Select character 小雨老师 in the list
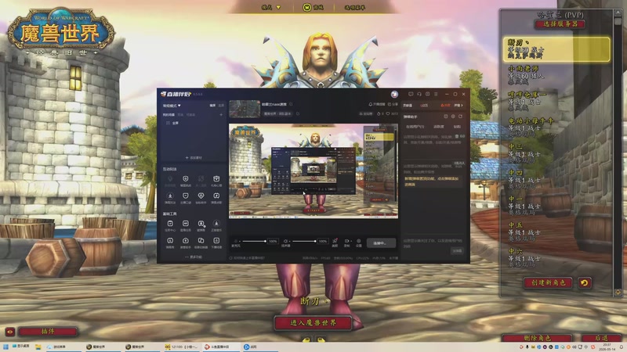 [x=556, y=75]
